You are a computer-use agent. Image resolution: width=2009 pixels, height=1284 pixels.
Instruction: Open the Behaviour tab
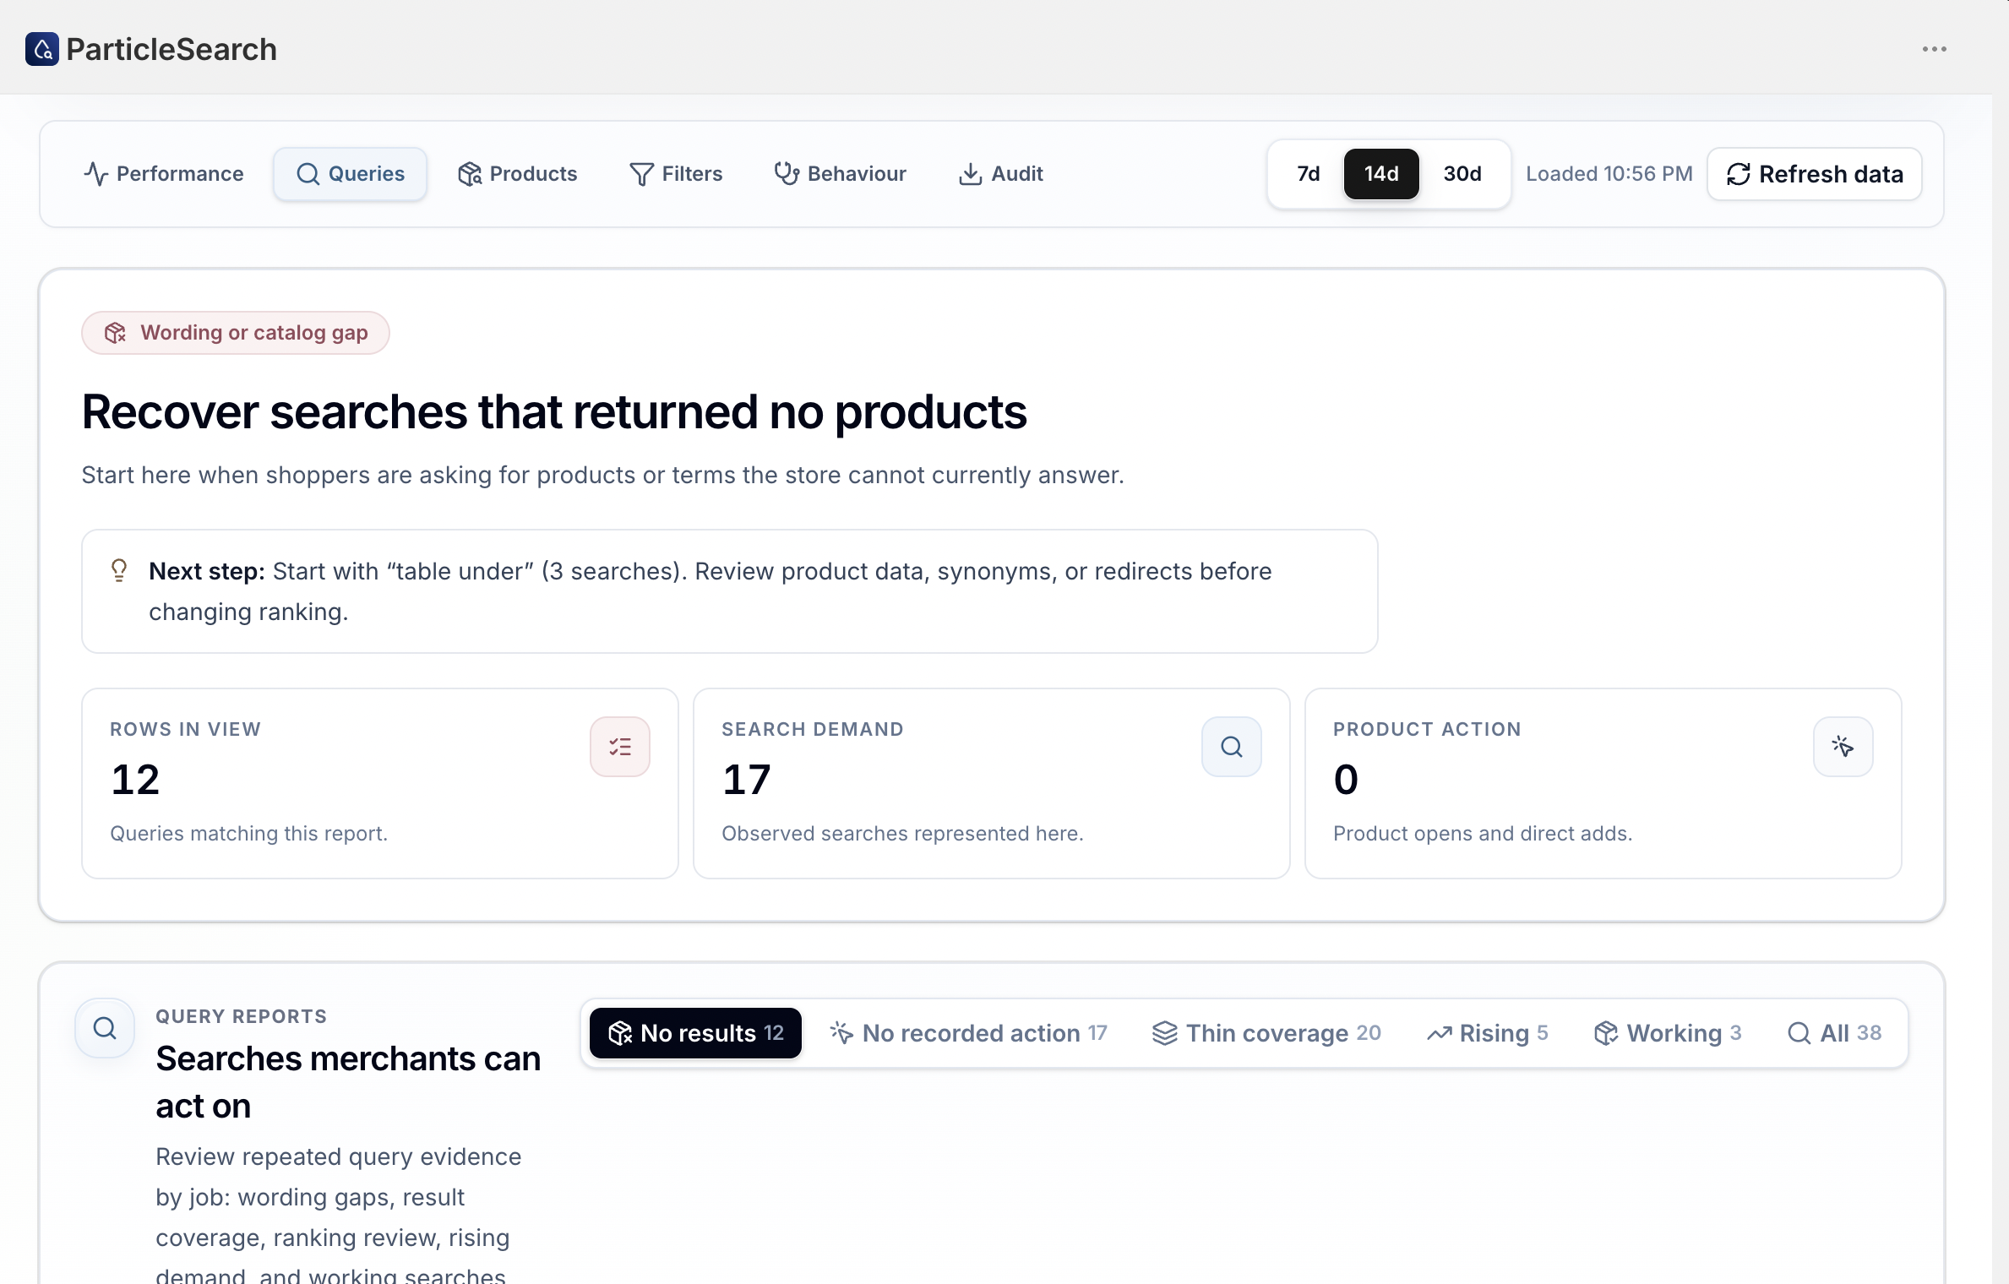pos(840,174)
